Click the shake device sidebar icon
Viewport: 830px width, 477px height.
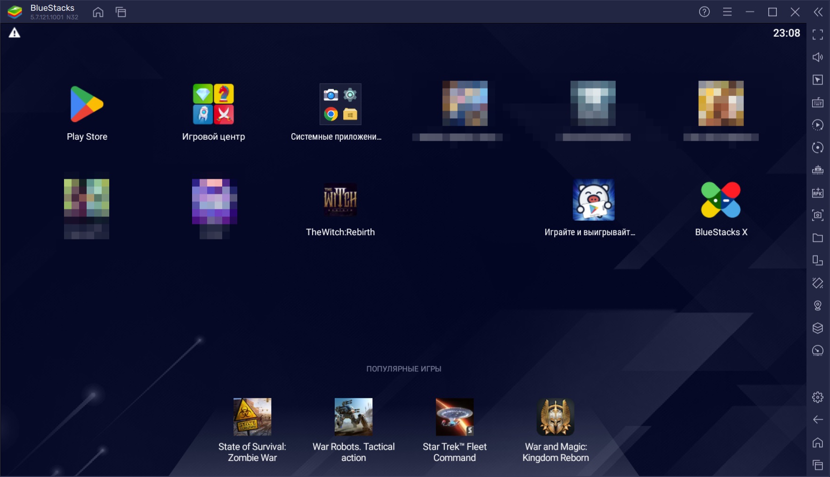818,283
